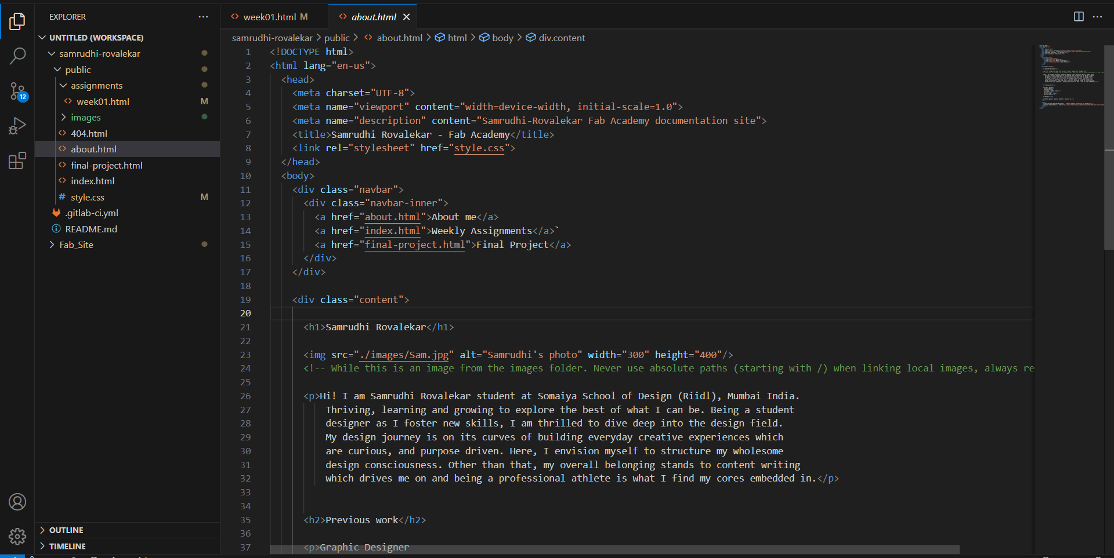Viewport: 1114px width, 558px height.
Task: Open README.md file
Action: (91, 229)
